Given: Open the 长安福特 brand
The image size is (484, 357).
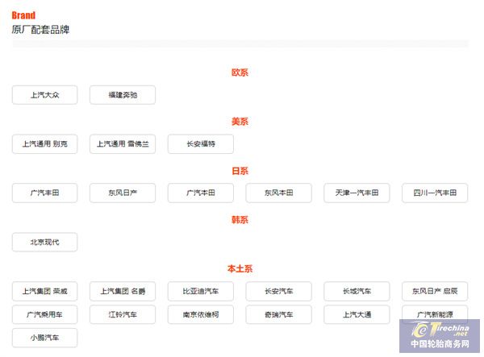Looking at the screenshot, I should pos(201,144).
